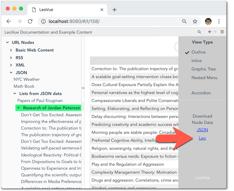
Task: Select the Correction to: The publication tree item
Action: tap(51, 128)
